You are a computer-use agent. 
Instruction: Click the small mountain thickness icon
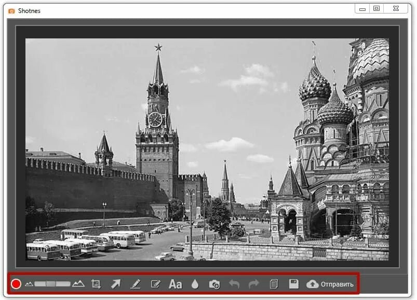tap(29, 284)
